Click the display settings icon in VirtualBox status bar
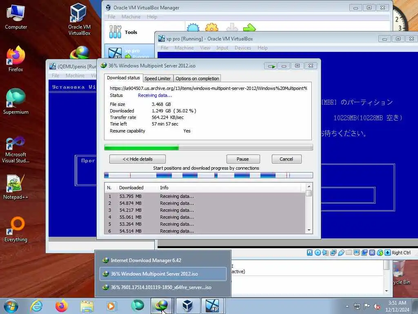 point(357,253)
